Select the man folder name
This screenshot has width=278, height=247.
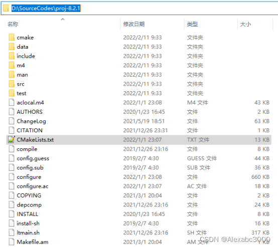click(23, 75)
